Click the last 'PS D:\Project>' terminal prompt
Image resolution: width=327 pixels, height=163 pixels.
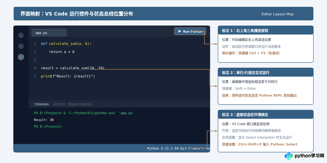click(48, 126)
